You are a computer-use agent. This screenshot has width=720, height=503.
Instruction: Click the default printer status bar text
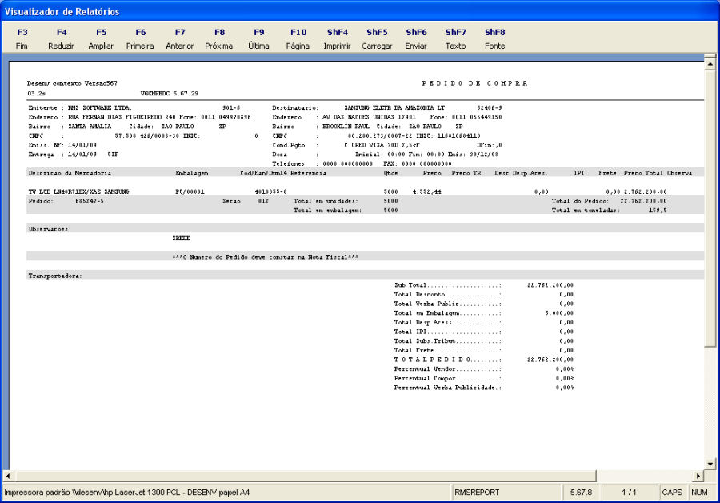click(x=126, y=493)
